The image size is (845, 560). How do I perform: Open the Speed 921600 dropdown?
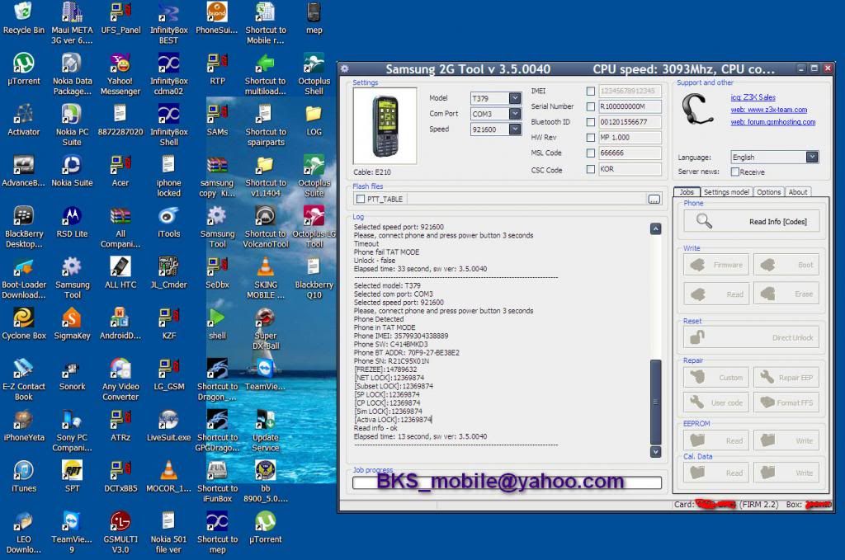515,129
